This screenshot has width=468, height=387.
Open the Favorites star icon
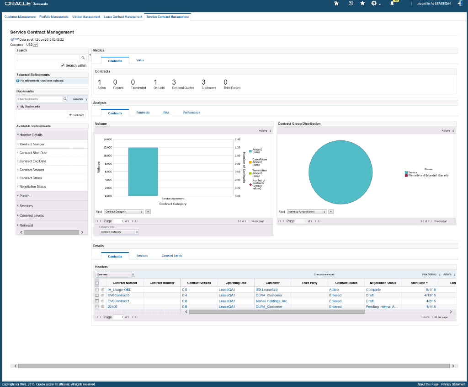362,3
